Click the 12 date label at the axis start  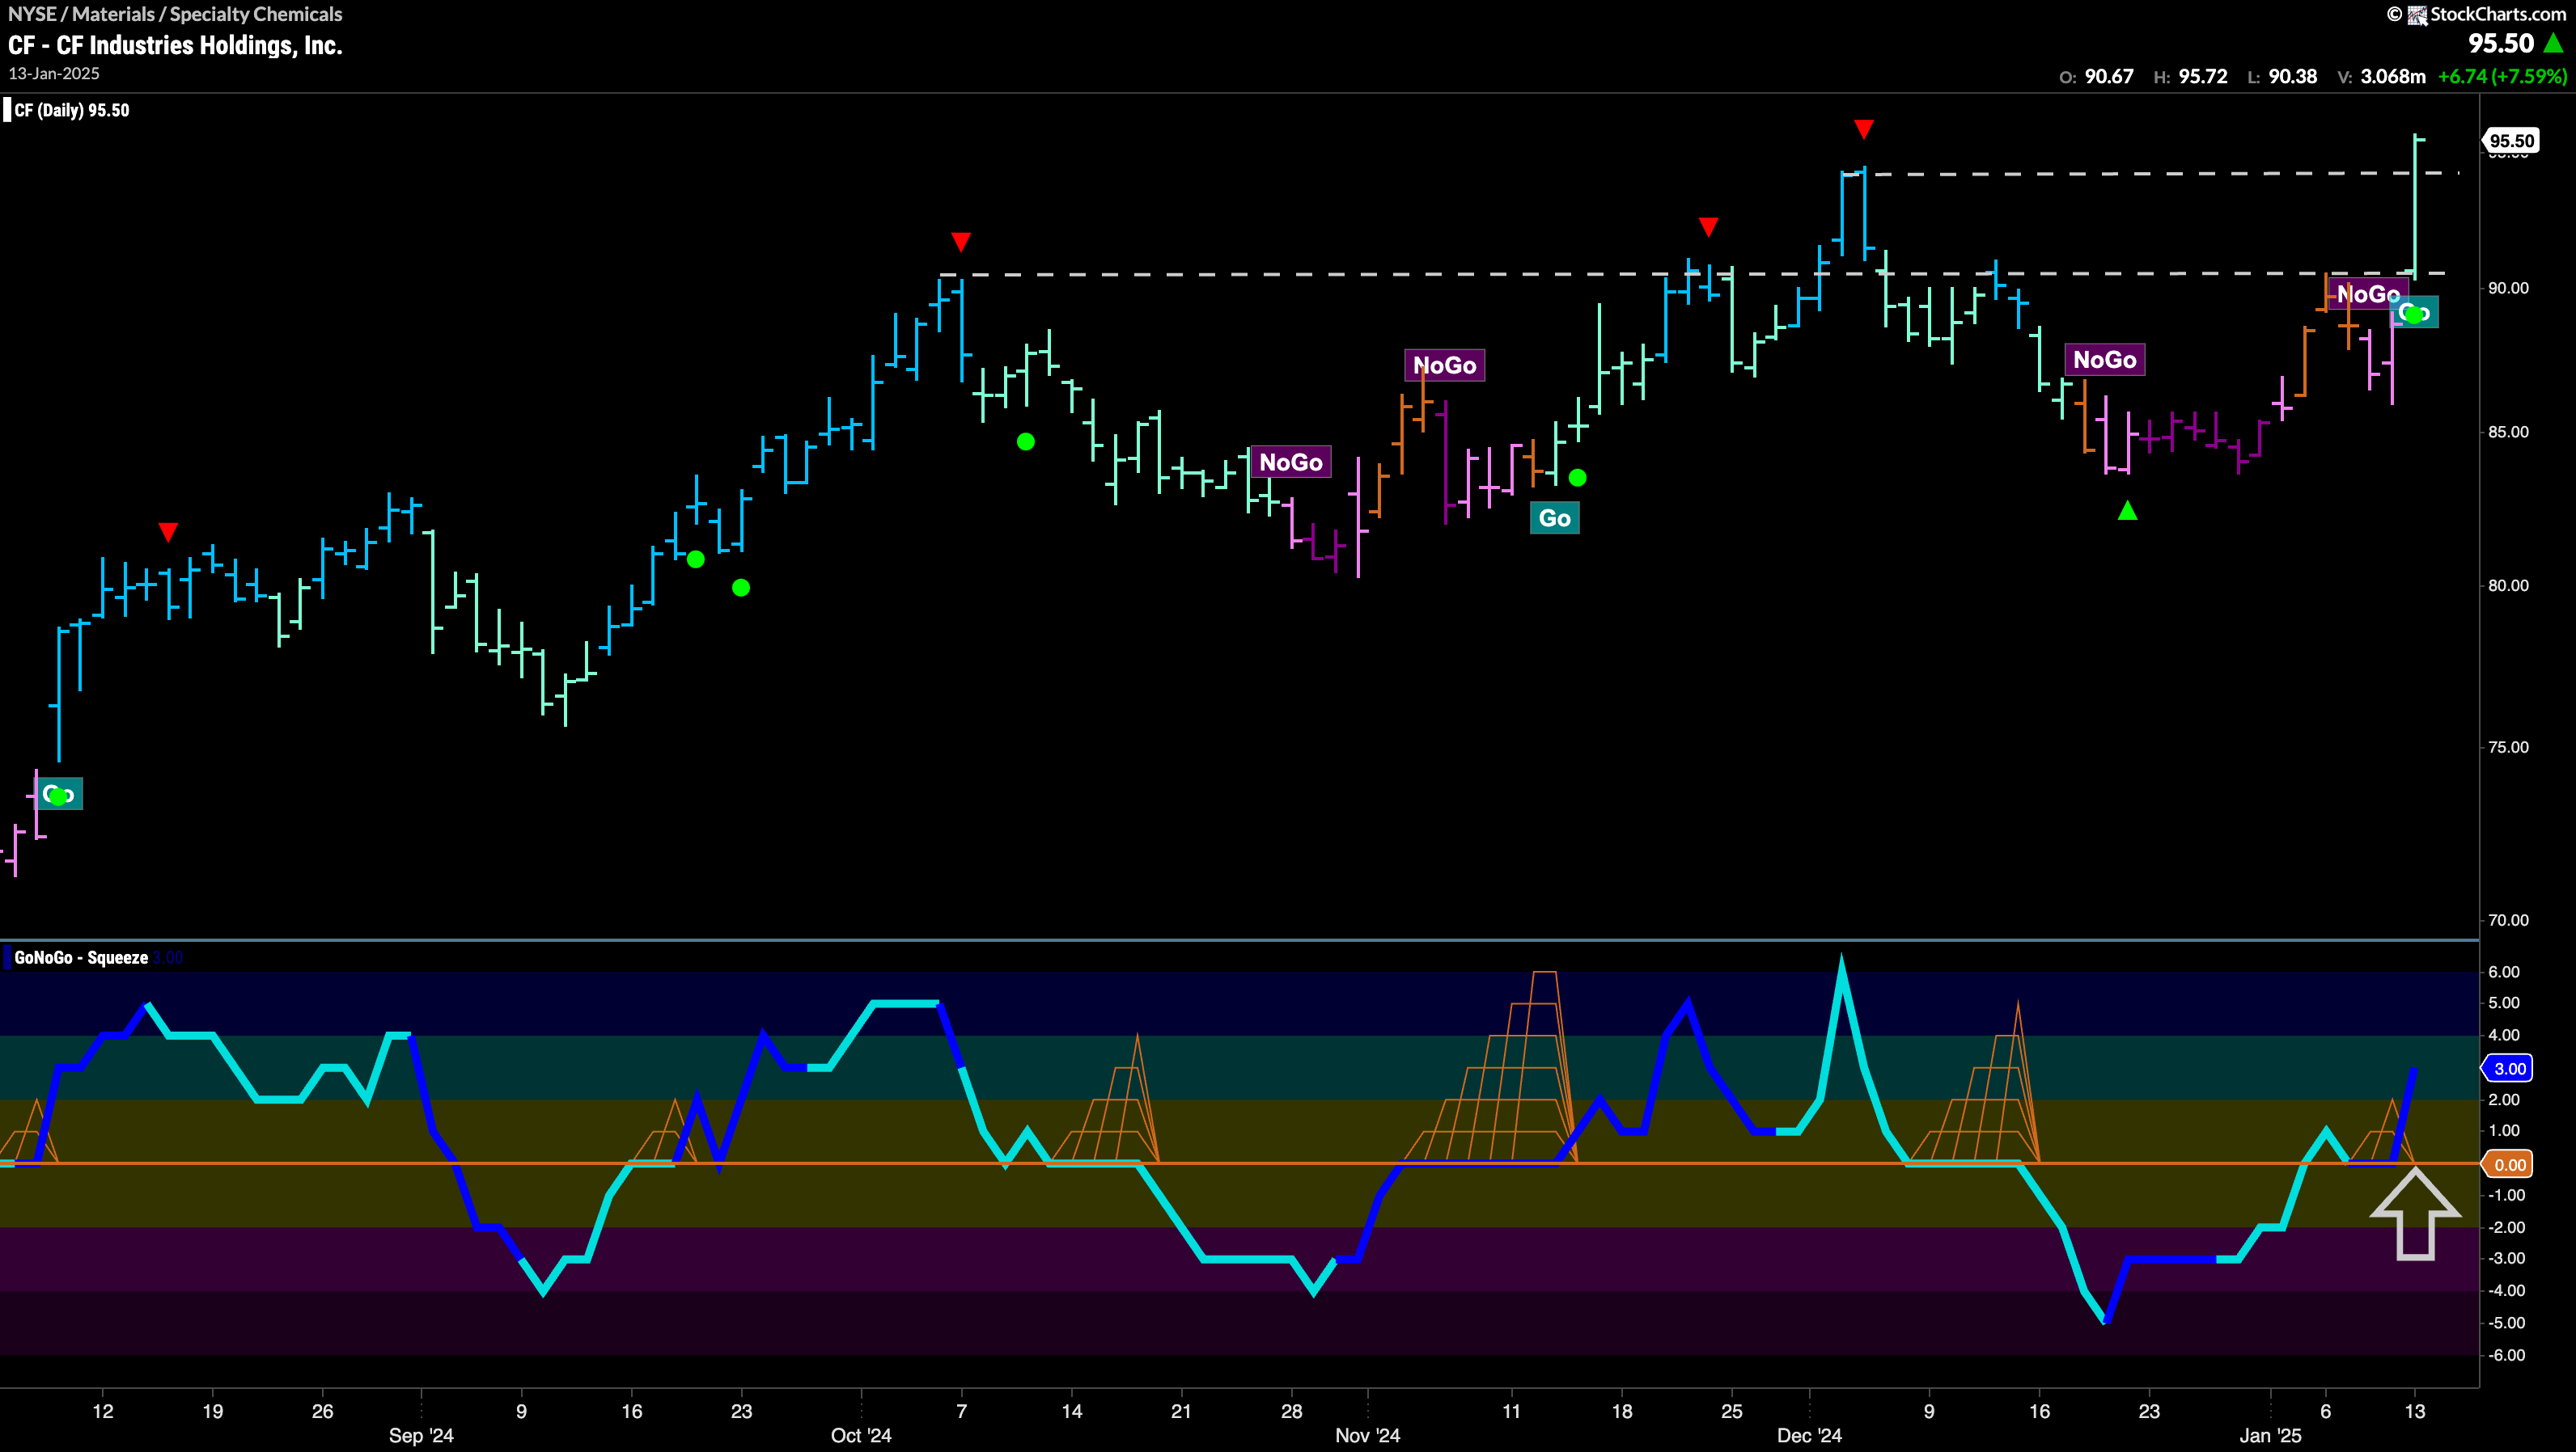(102, 1411)
